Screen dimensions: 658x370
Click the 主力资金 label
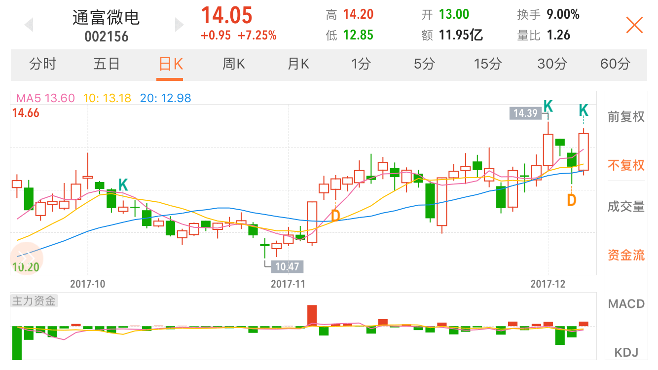[34, 300]
